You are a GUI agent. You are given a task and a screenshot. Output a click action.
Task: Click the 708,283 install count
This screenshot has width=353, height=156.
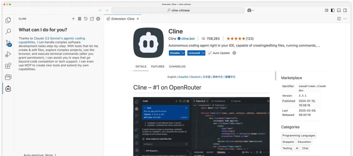coord(211,38)
